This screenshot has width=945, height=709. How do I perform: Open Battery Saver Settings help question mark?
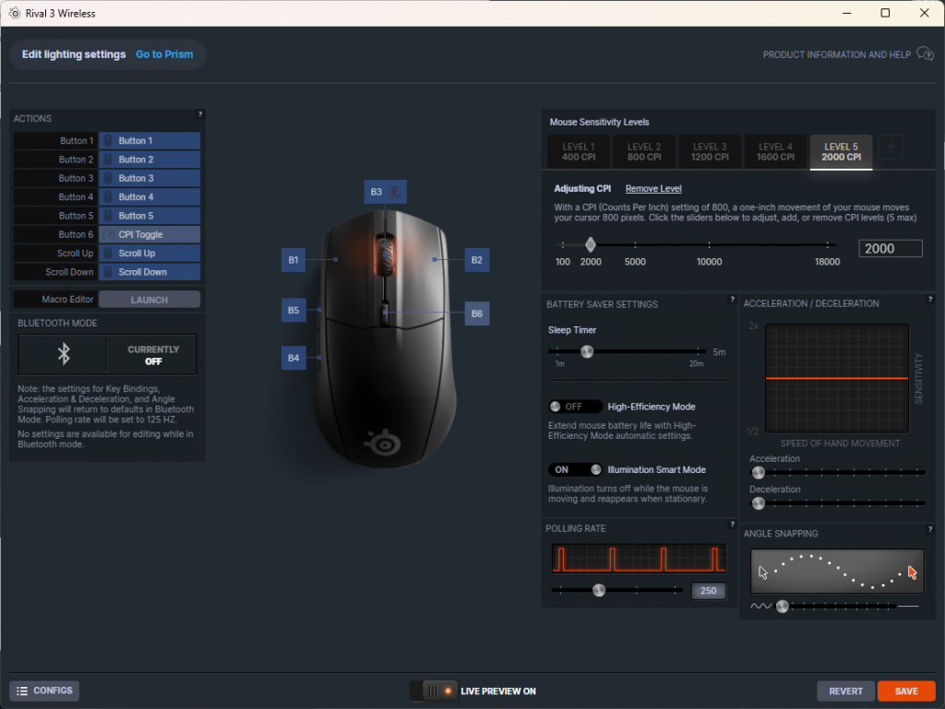coord(732,299)
